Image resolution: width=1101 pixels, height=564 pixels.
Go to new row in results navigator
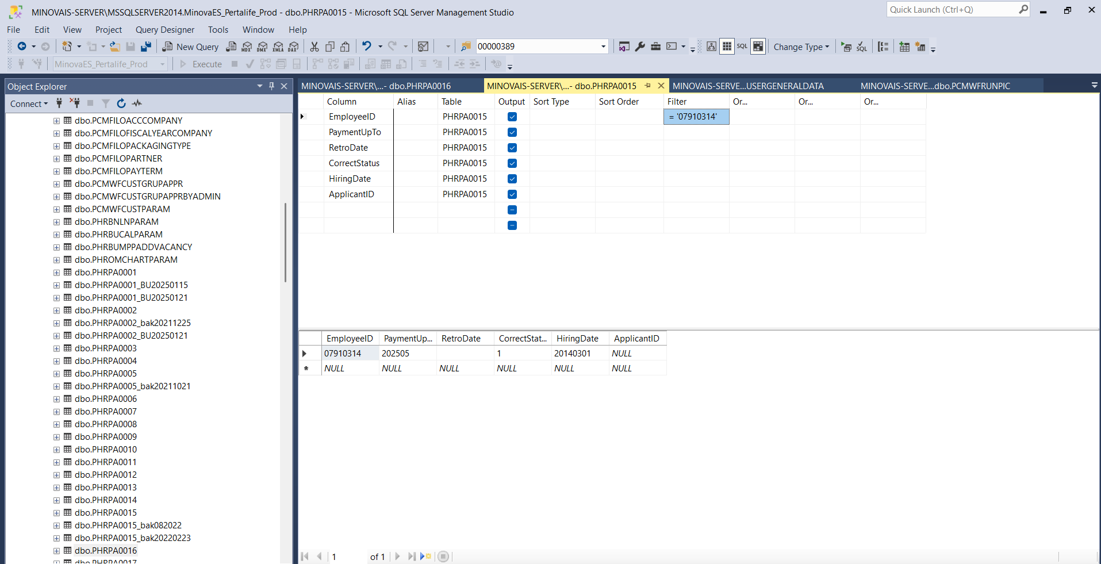[x=426, y=557]
